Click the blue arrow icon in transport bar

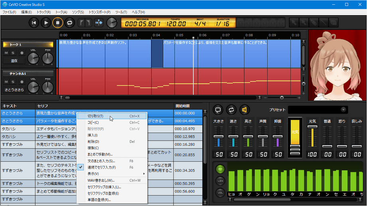(x=99, y=23)
